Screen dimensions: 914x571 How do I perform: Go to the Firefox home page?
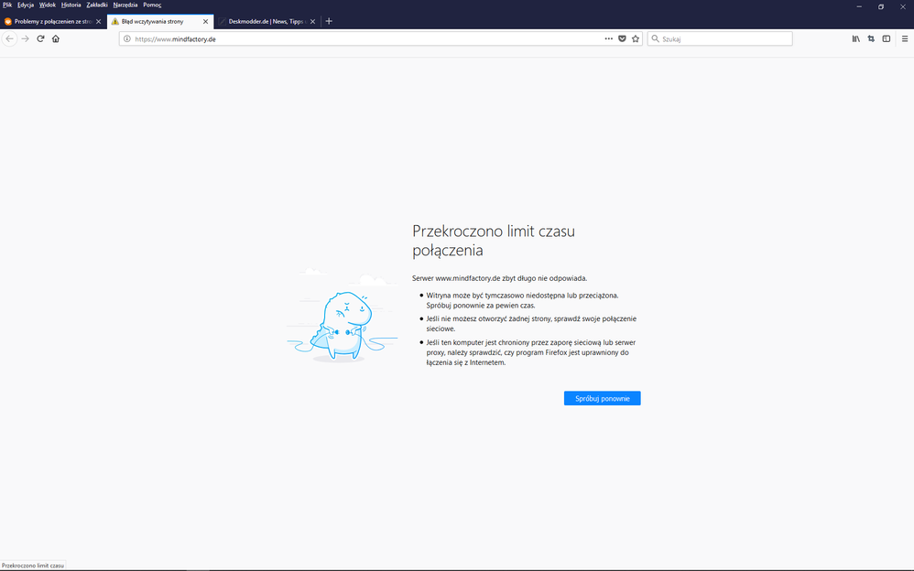(56, 39)
